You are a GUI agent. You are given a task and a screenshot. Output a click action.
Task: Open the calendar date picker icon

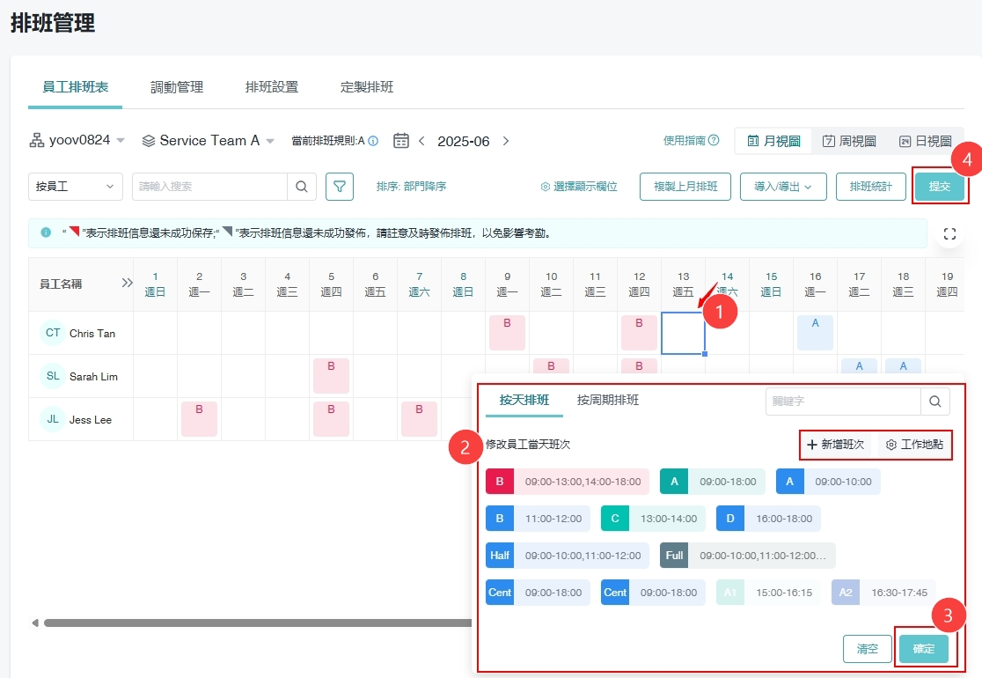pos(401,141)
